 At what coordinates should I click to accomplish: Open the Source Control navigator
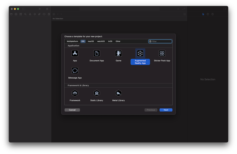coord(16,14)
